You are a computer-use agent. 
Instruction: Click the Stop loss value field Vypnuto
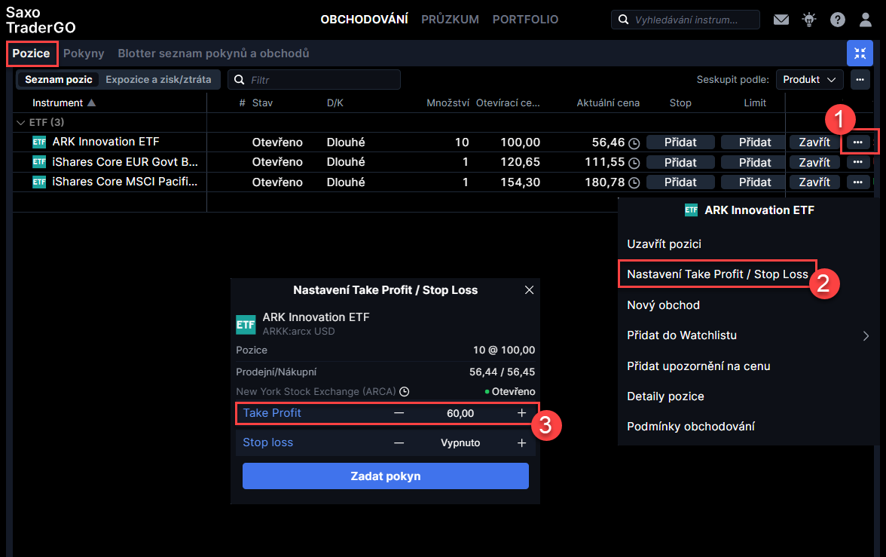click(x=460, y=442)
